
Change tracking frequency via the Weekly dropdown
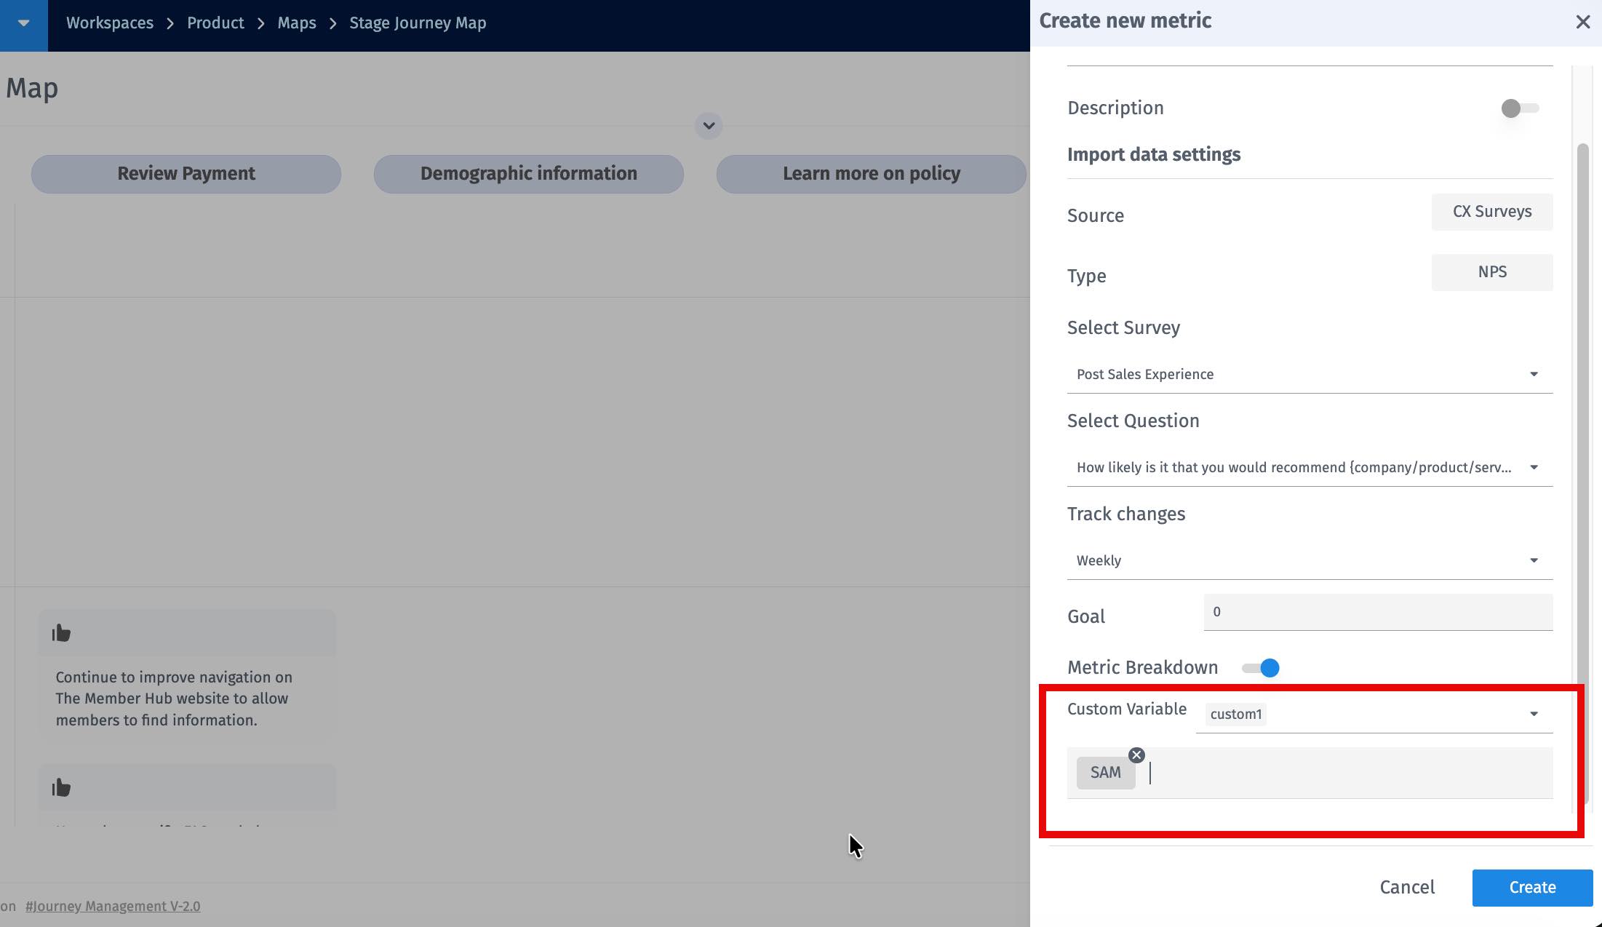1534,560
